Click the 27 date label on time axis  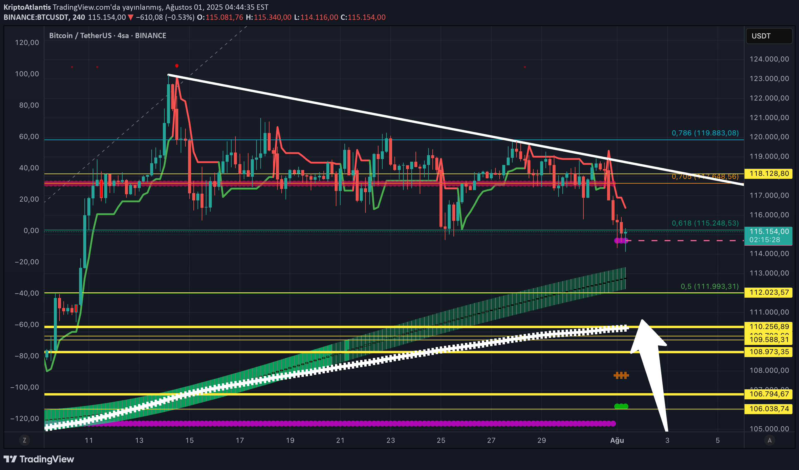point(491,440)
